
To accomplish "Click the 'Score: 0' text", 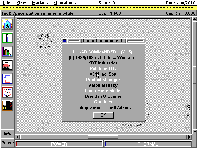I will coord(107,3).
